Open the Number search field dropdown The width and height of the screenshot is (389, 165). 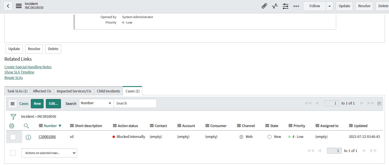(96, 103)
